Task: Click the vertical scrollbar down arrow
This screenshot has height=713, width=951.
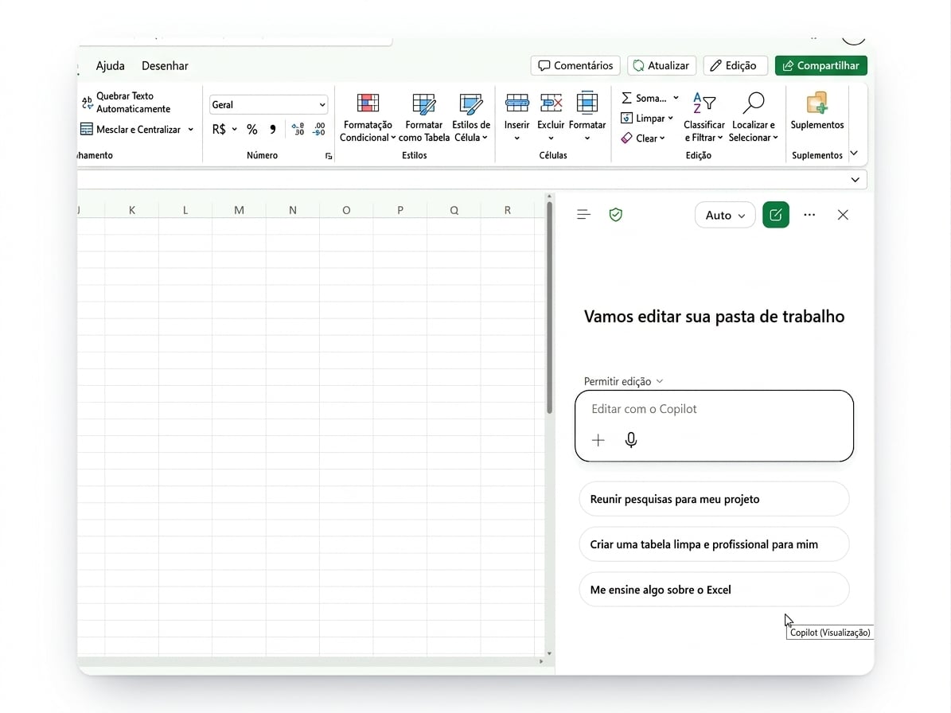Action: [549, 653]
